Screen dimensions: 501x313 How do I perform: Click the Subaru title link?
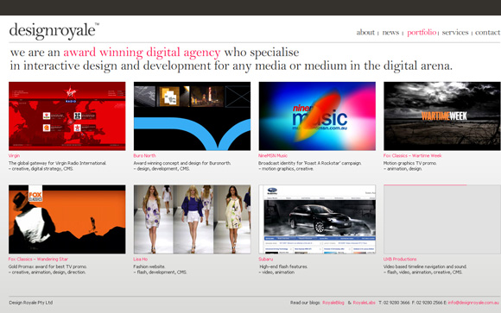coord(266,259)
